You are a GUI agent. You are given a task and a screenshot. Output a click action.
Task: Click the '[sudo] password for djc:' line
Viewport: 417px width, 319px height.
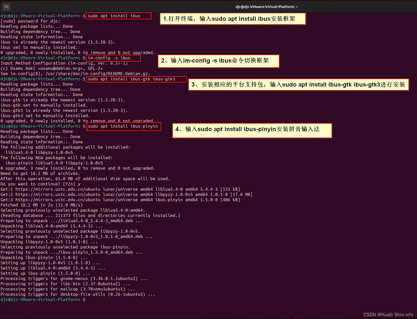(30, 21)
